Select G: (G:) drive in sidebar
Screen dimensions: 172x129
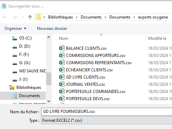(x=25, y=63)
